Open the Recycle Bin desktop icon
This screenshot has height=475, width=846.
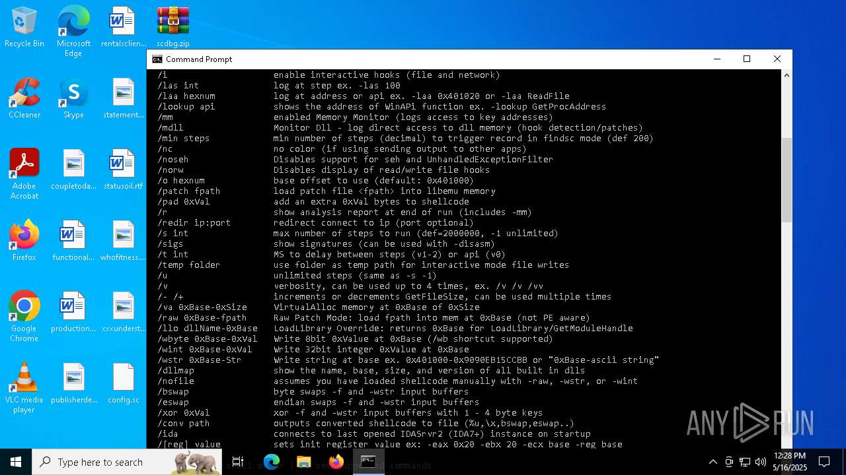point(24,28)
